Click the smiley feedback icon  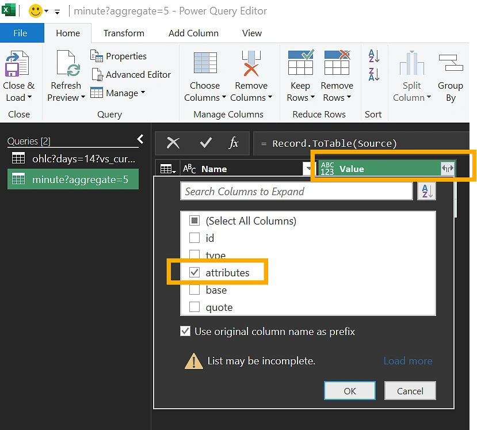34,10
